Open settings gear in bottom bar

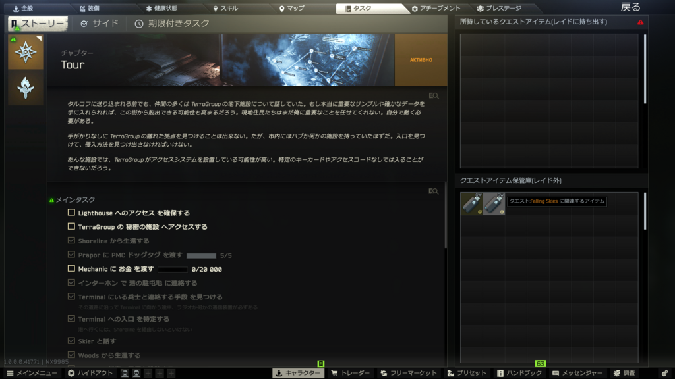(664, 373)
